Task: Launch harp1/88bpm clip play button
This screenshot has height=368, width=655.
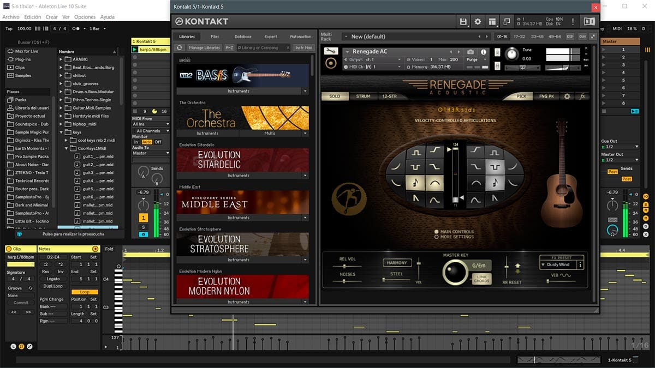Action: click(135, 49)
